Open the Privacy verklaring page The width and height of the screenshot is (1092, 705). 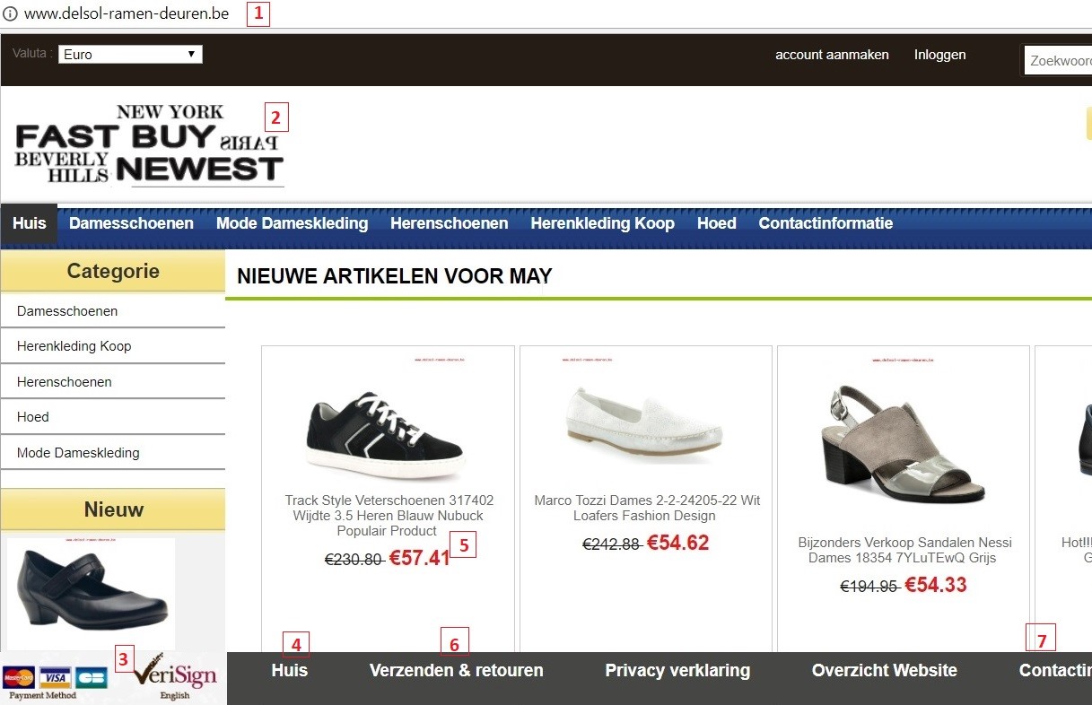click(678, 670)
